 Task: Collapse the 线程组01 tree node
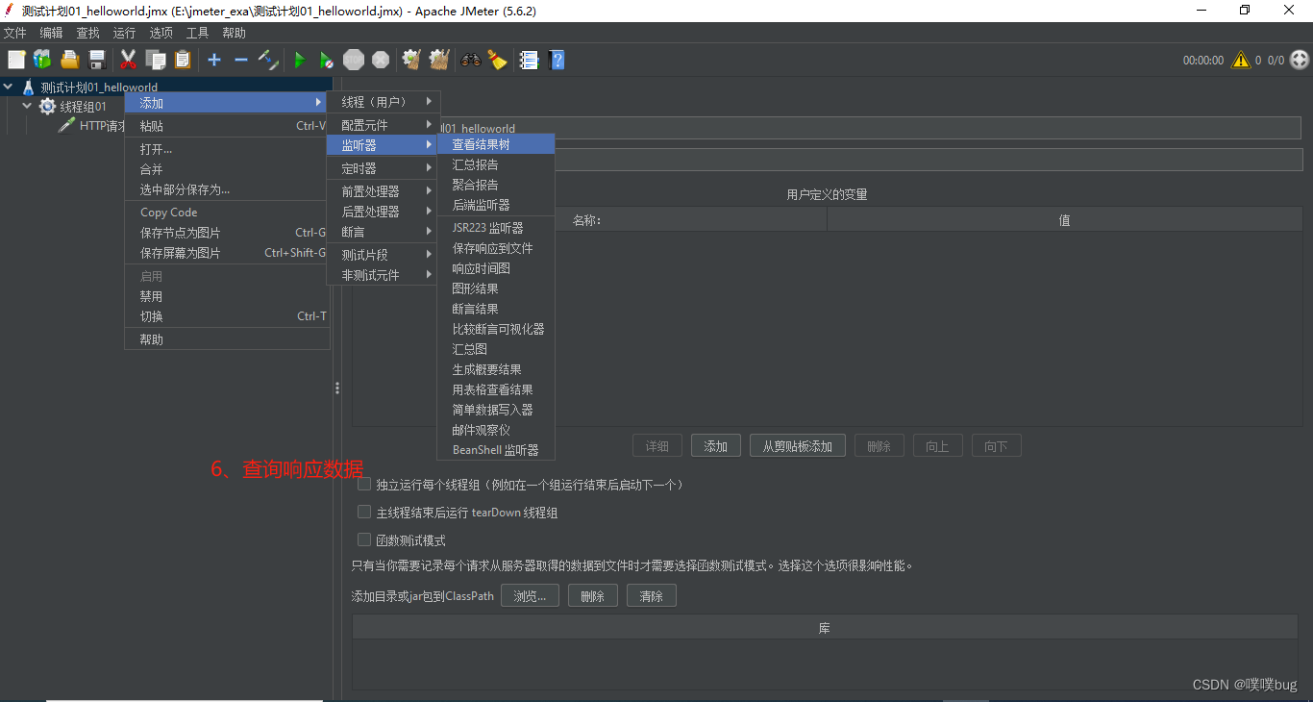click(x=26, y=106)
